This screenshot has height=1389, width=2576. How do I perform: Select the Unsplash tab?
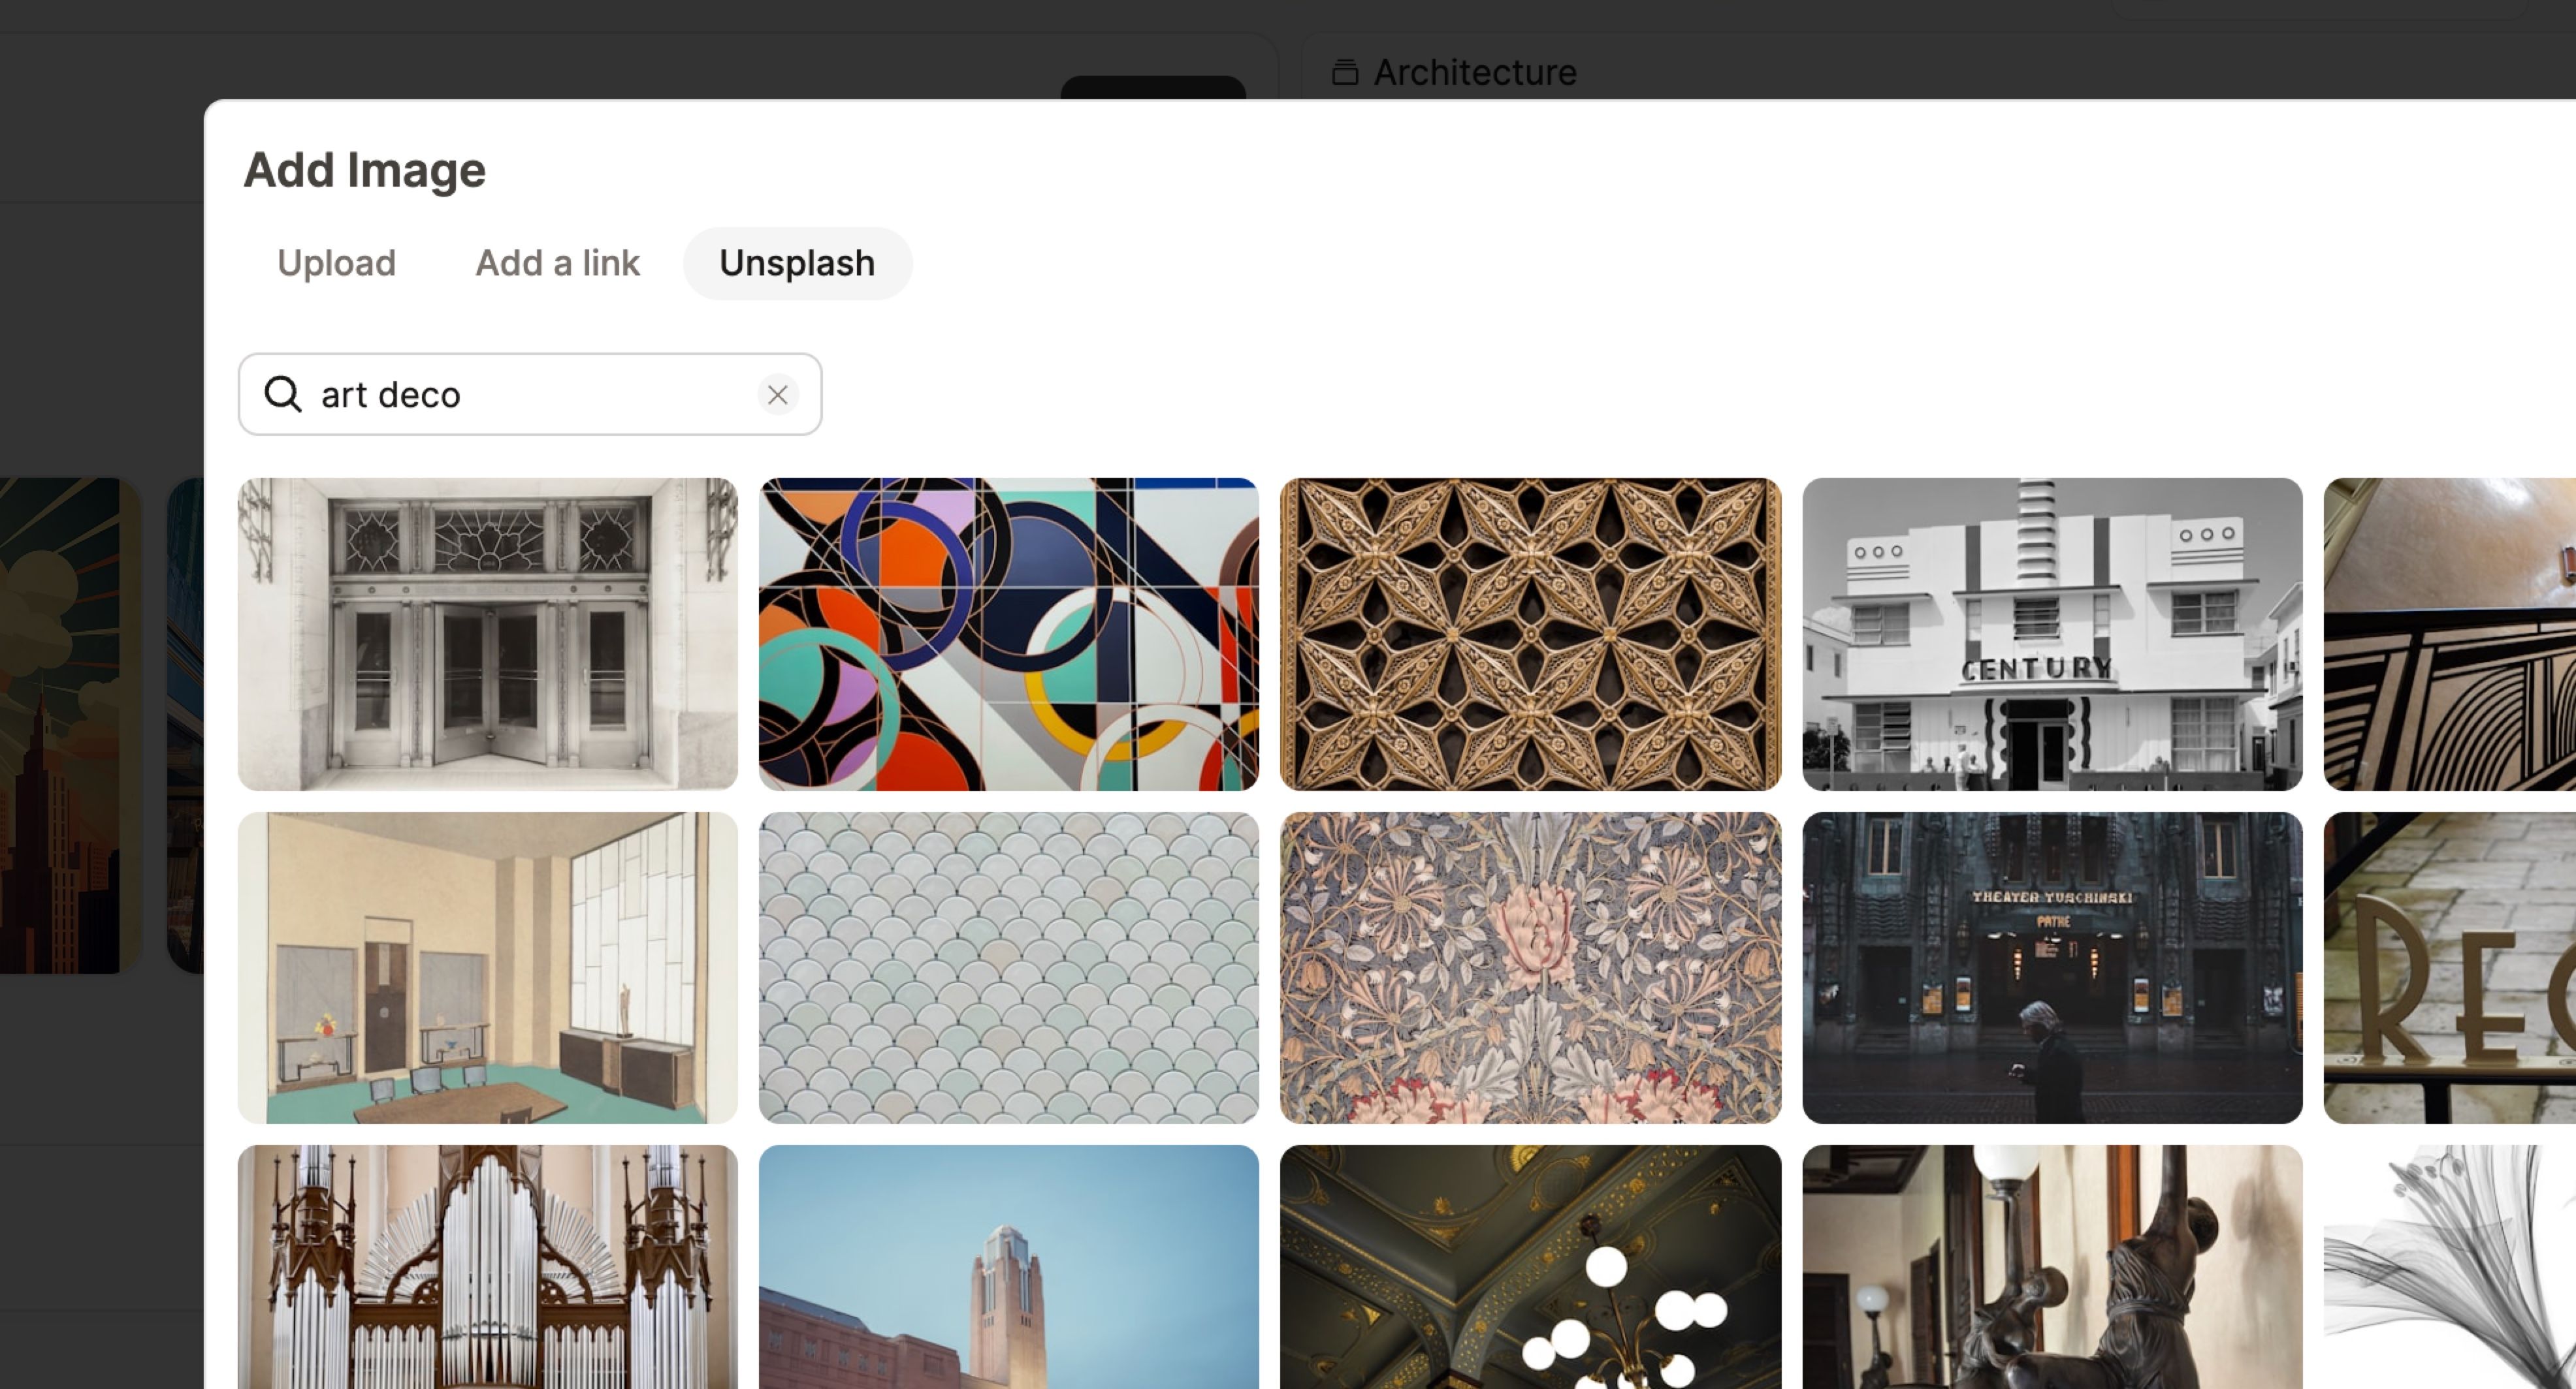pos(797,263)
